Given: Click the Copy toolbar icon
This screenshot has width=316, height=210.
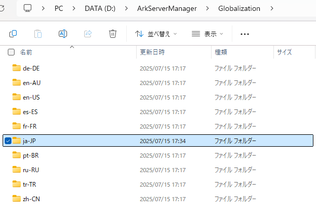Looking at the screenshot, I should point(13,34).
